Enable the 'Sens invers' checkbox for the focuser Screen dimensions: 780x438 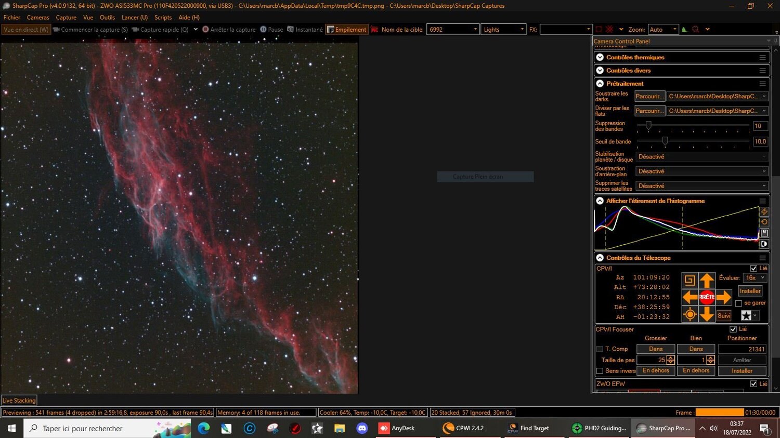click(x=599, y=370)
